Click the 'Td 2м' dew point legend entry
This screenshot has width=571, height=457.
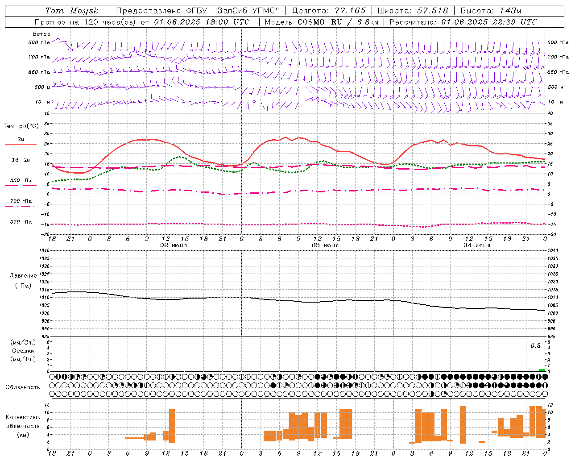coord(21,160)
